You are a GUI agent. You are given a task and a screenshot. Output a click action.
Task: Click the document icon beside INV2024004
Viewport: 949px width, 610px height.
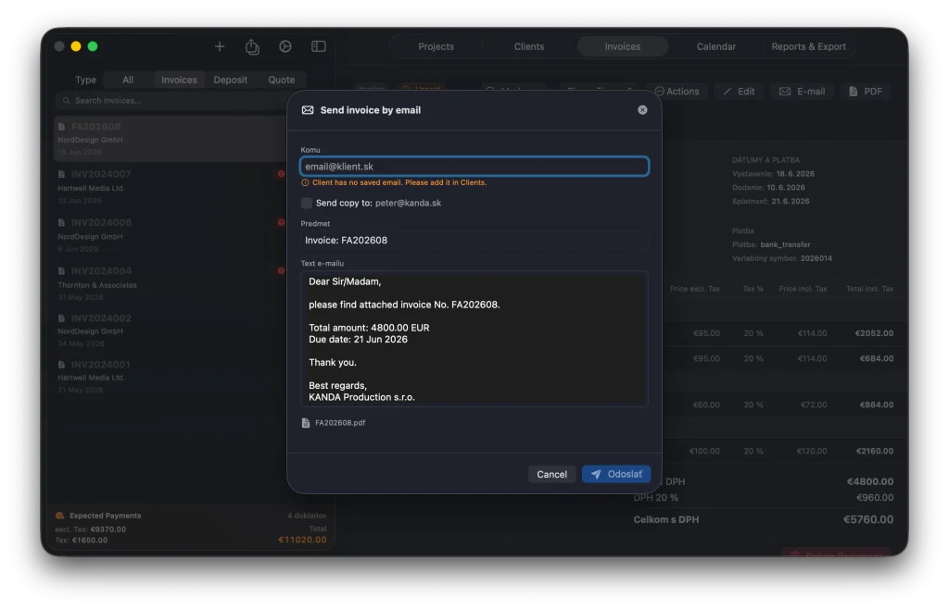61,271
